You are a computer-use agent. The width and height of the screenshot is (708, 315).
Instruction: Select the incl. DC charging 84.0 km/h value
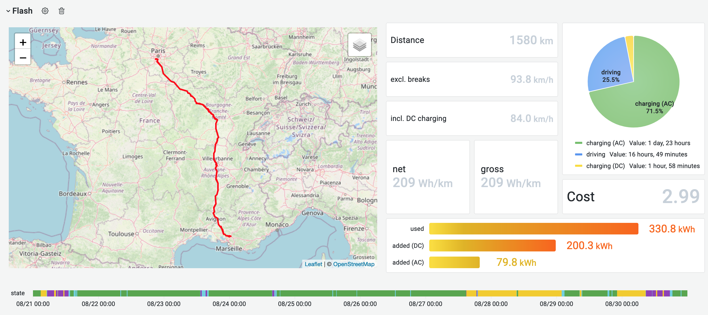point(532,118)
